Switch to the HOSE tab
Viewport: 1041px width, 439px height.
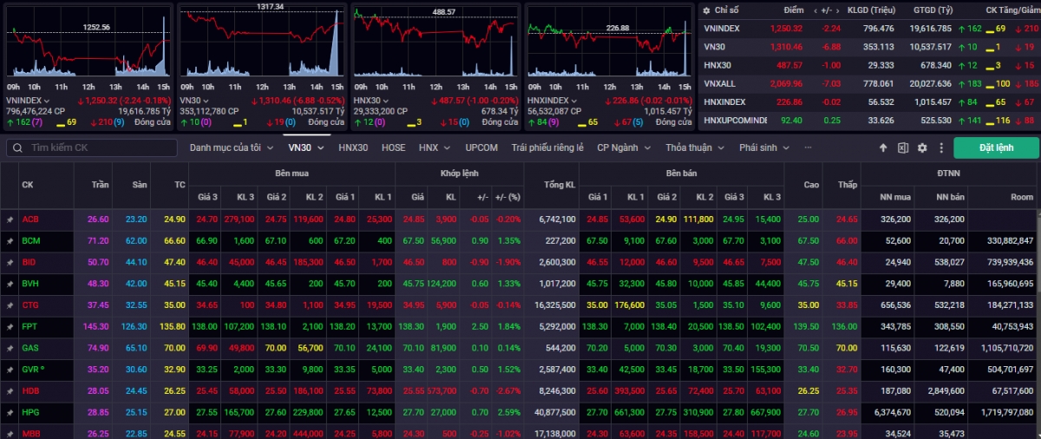click(393, 147)
